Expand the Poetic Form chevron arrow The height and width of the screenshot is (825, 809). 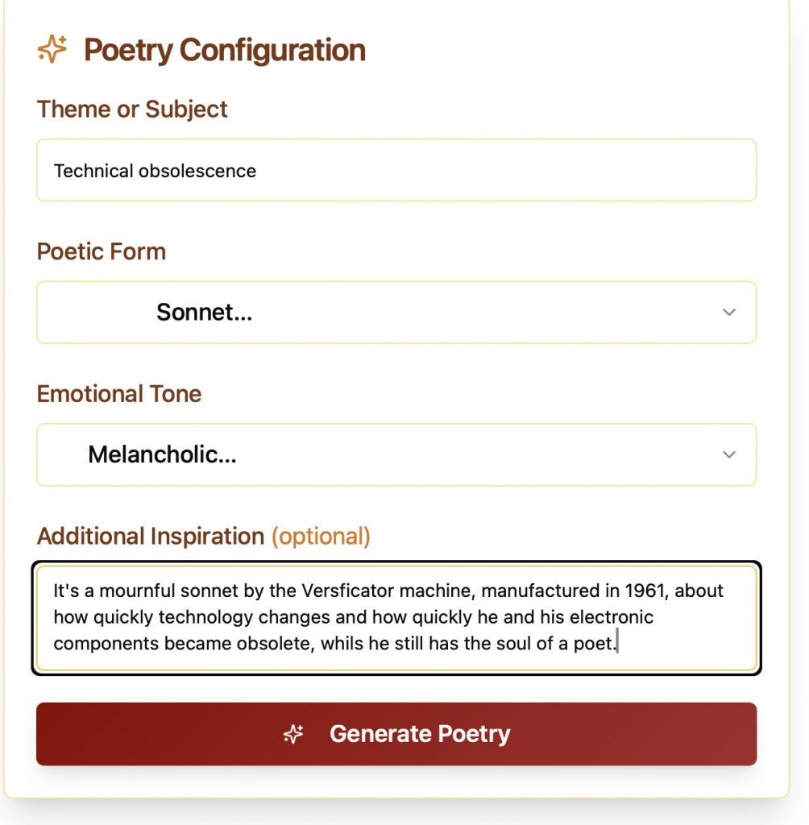729,313
